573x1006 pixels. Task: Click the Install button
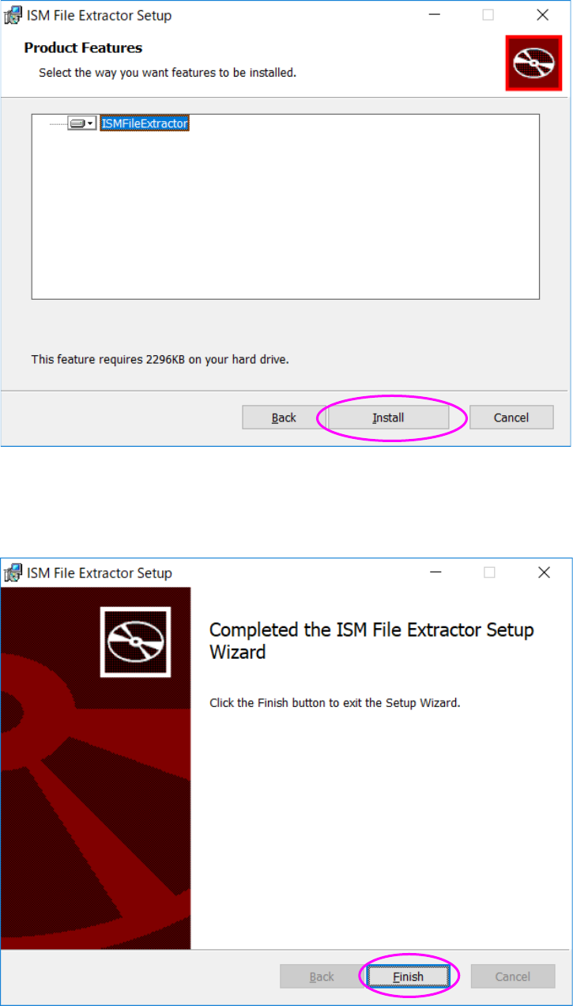click(x=388, y=418)
